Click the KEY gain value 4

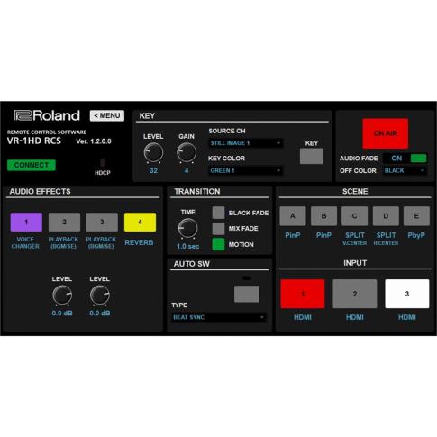(x=187, y=170)
